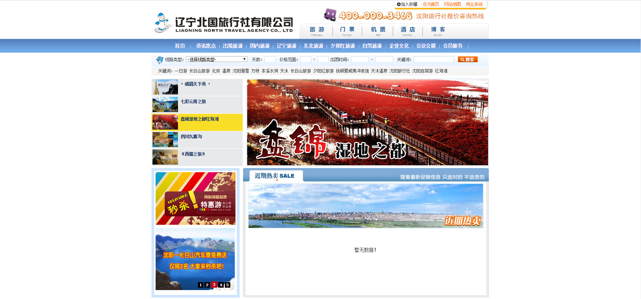The image size is (641, 299).
Task: Switch to slide 3 of promo carousel
Action: [214, 285]
